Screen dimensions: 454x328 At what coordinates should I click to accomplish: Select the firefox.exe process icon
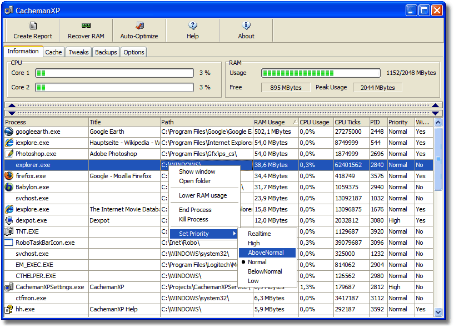pyautogui.click(x=9, y=176)
